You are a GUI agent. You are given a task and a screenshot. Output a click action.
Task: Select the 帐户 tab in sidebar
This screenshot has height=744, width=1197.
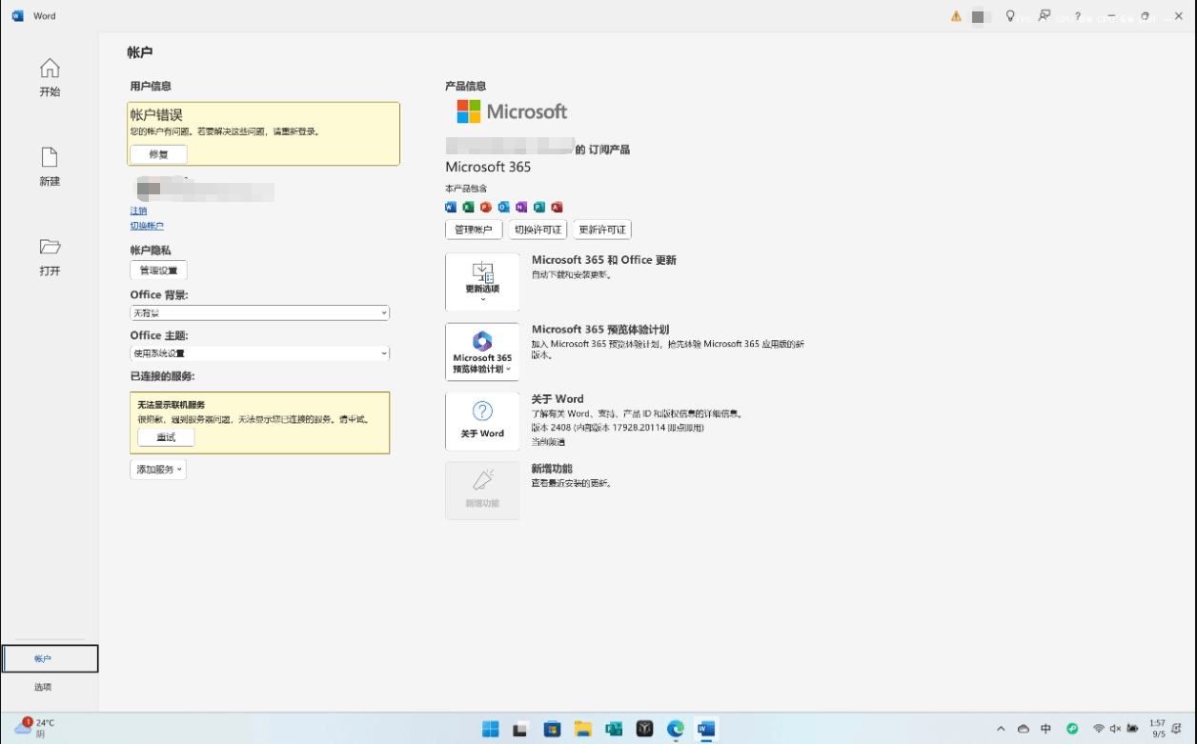51,658
